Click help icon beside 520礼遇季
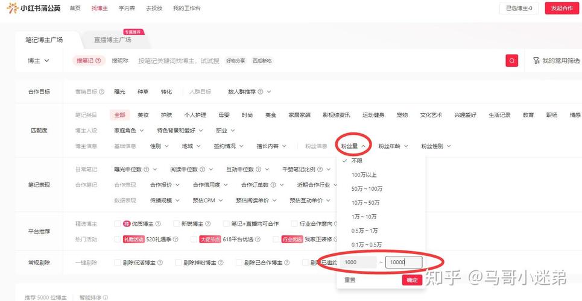Screen dimensions: 582x301 pyautogui.click(x=176, y=240)
